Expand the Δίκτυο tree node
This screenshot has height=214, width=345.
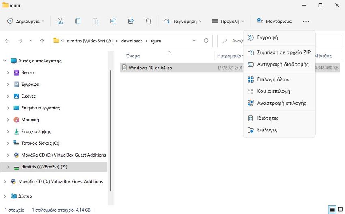5,197
